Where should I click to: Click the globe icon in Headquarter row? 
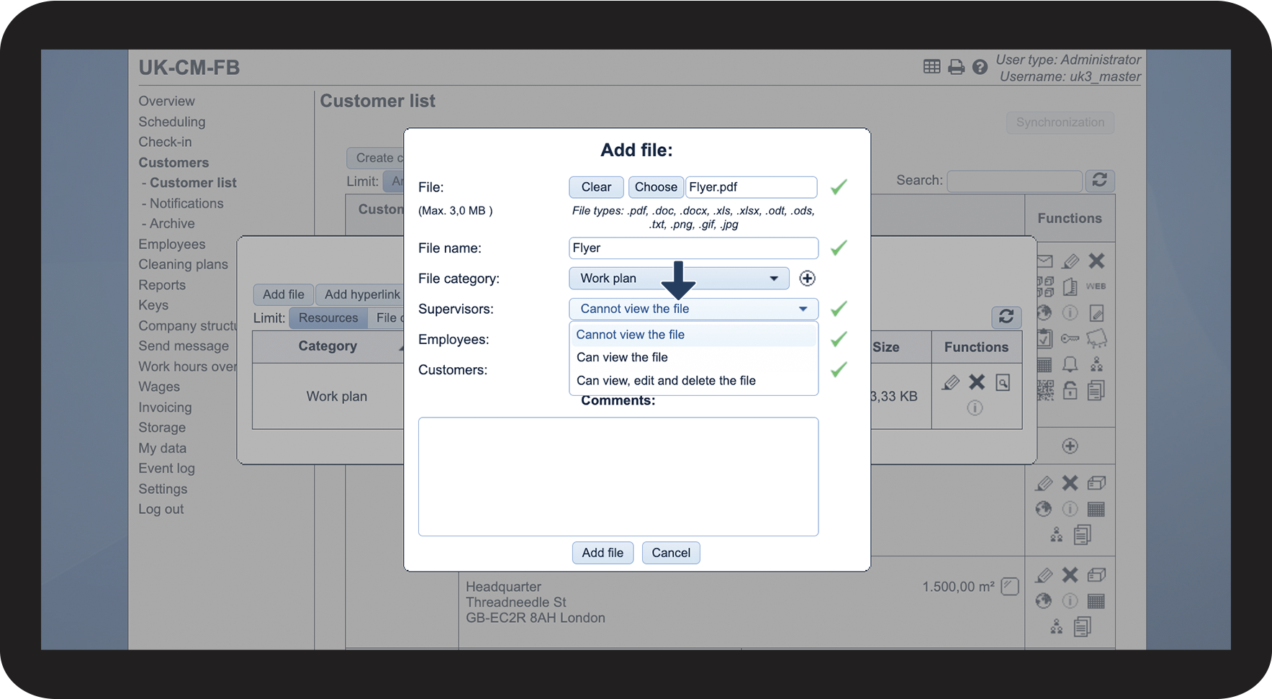(1044, 601)
